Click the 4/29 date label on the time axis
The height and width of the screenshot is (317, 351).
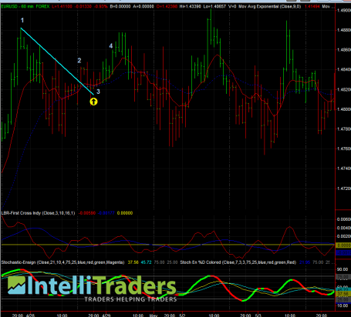coord(106,315)
